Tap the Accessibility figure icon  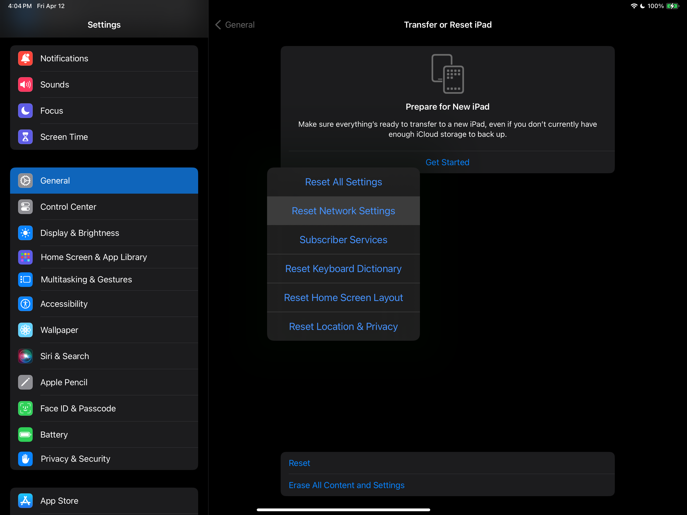pos(25,304)
